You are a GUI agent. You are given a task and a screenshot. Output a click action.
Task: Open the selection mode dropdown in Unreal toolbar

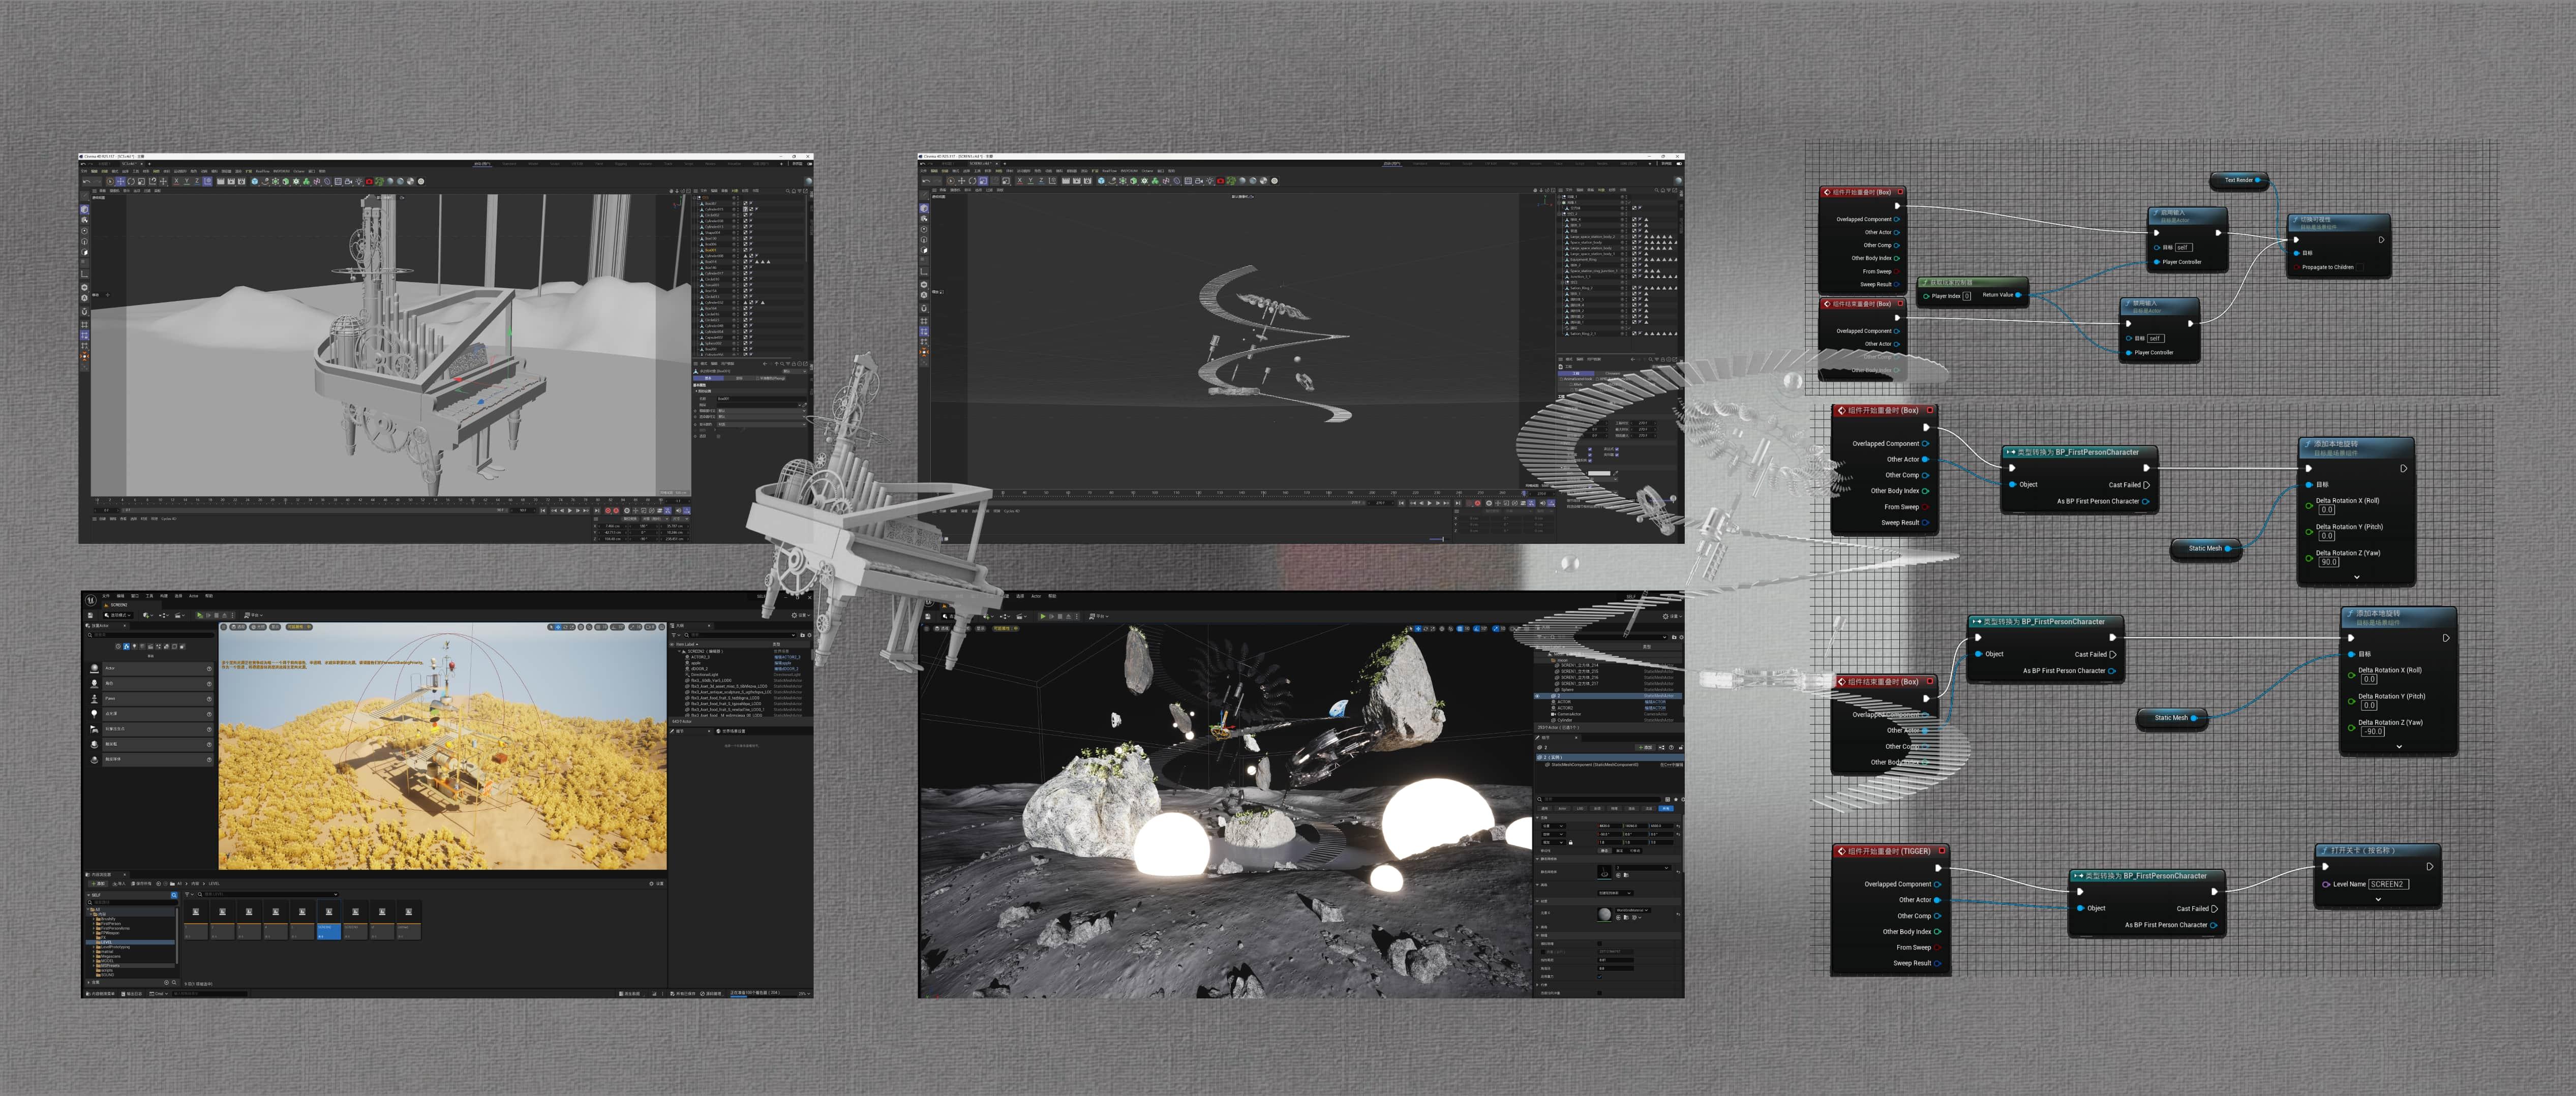tap(118, 615)
